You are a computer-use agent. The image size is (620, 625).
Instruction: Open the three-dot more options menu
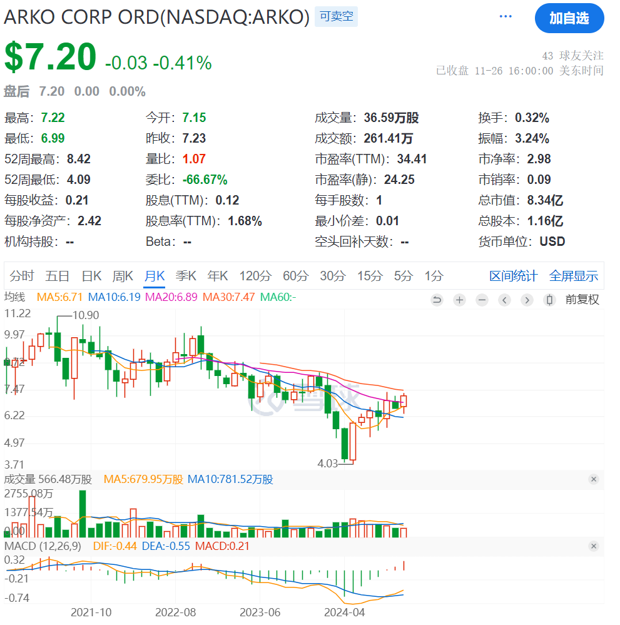tap(506, 17)
